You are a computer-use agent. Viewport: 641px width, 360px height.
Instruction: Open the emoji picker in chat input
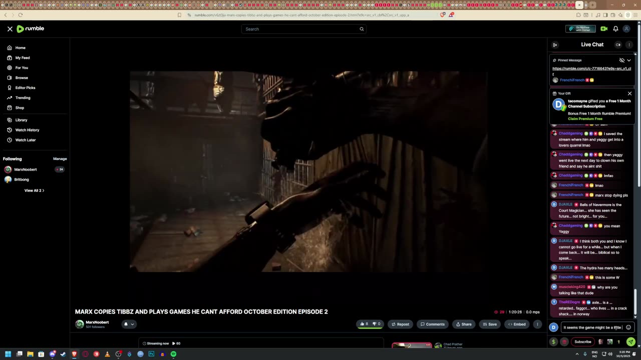click(x=628, y=327)
